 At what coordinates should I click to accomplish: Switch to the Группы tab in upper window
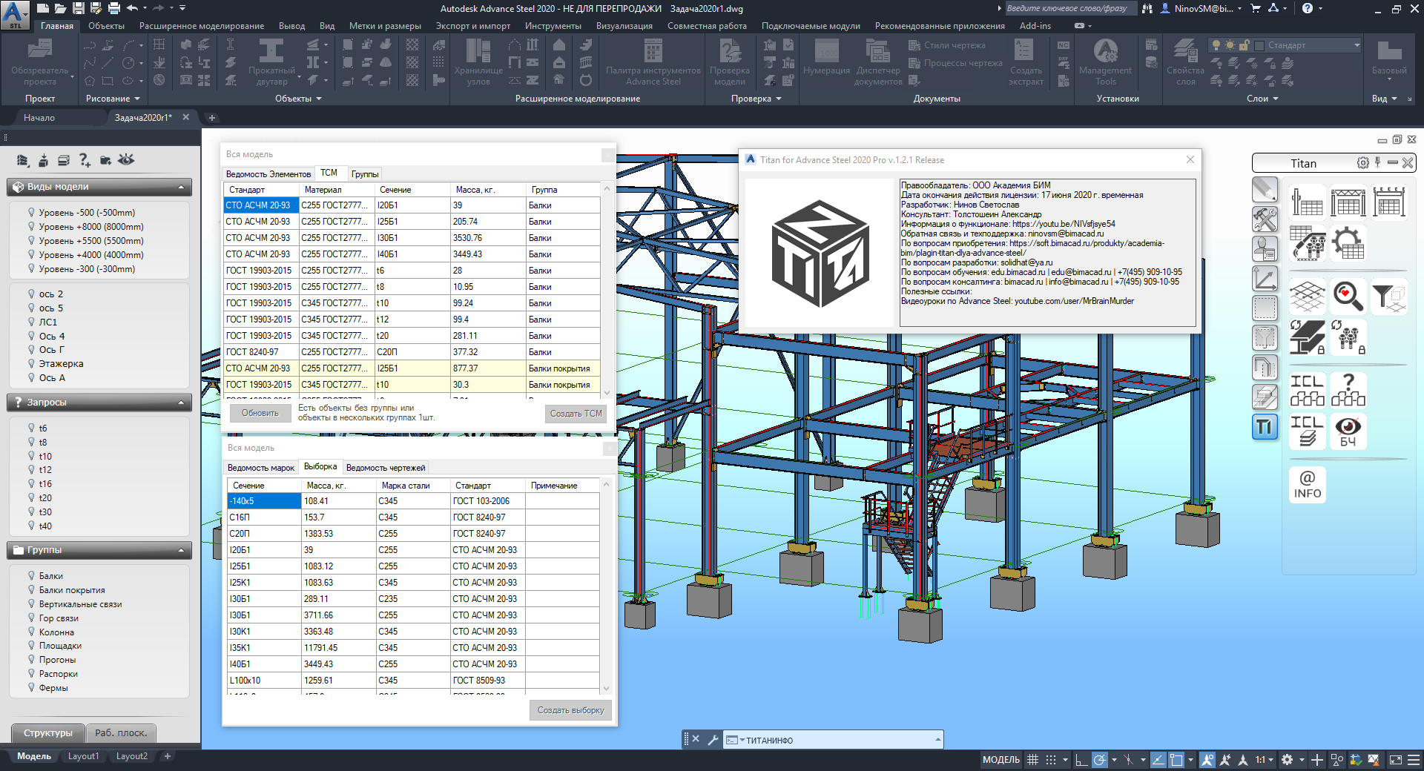[x=365, y=173]
